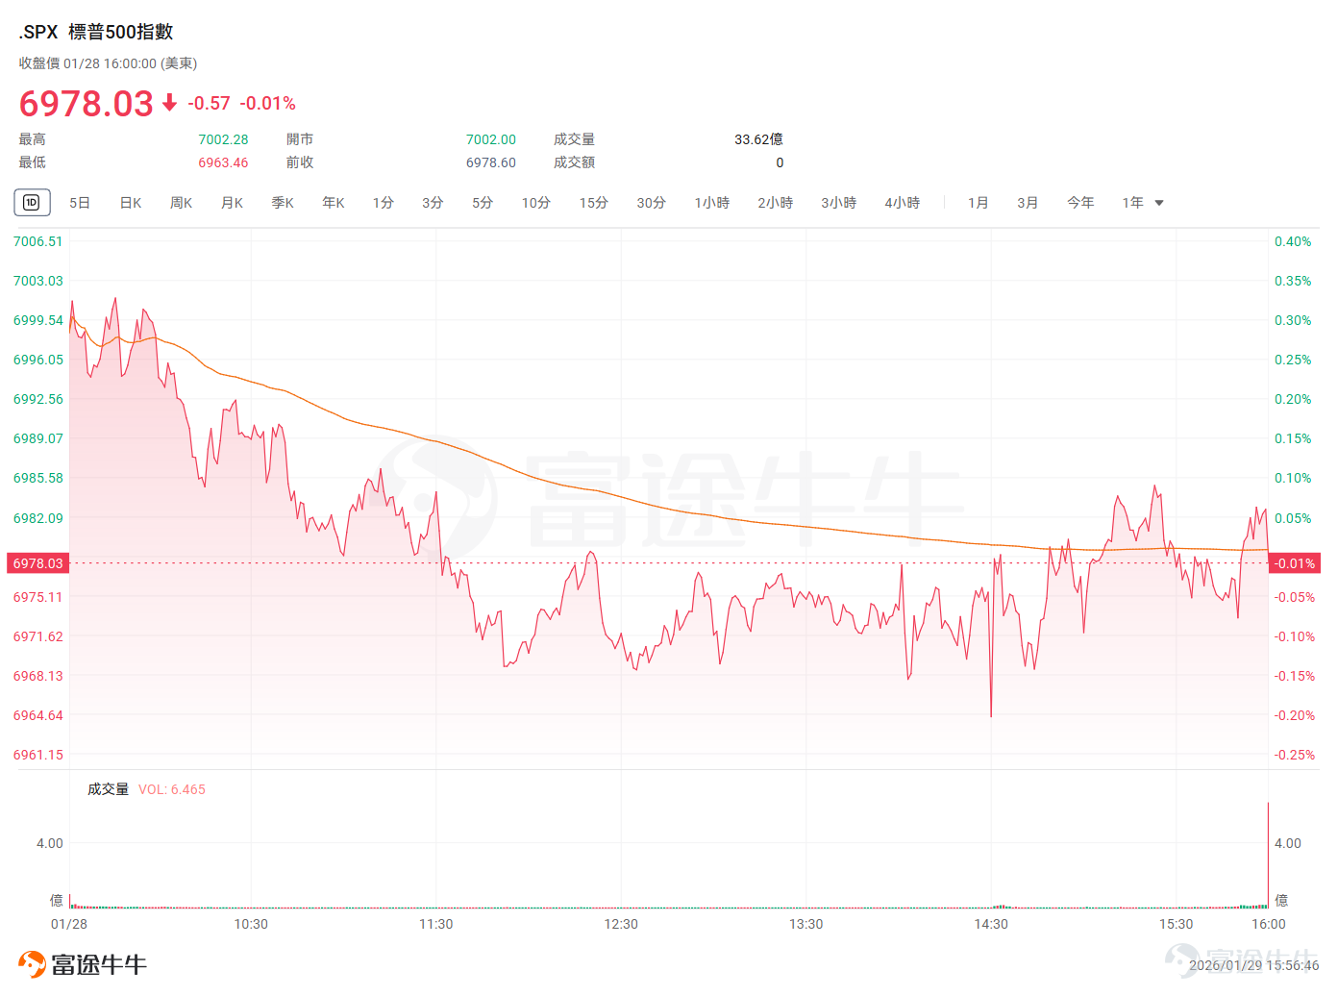Select the 10分 interval
The width and height of the screenshot is (1338, 996).
(x=536, y=203)
